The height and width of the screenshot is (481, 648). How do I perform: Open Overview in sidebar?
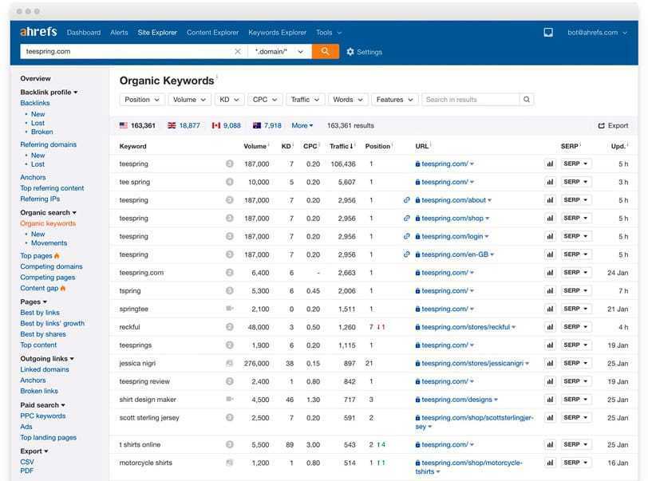(x=35, y=78)
